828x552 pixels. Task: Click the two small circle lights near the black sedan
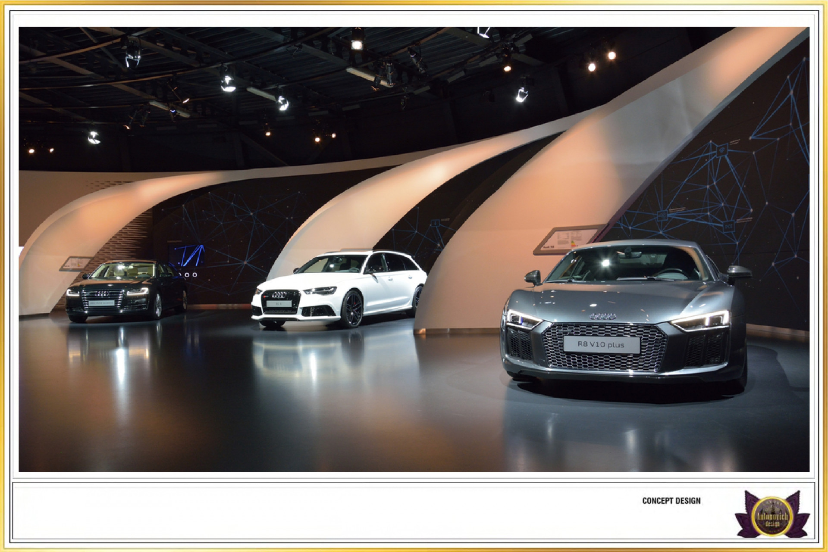coord(191,275)
